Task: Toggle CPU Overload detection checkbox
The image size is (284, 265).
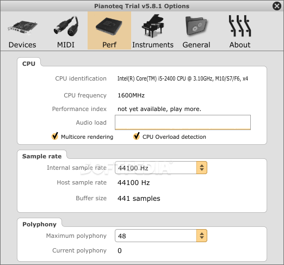Action: (x=137, y=136)
